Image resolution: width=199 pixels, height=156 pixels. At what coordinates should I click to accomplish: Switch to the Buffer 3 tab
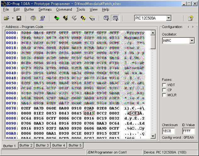click(42, 145)
